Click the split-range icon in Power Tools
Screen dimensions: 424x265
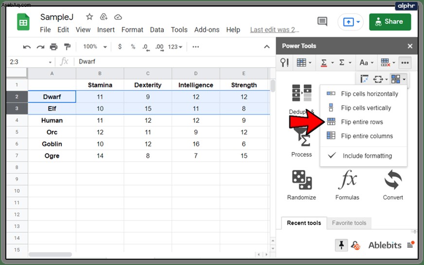tap(364, 79)
